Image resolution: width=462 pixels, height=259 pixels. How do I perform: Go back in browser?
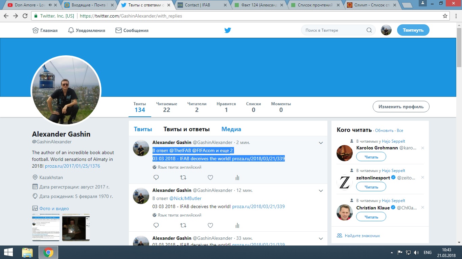6,16
